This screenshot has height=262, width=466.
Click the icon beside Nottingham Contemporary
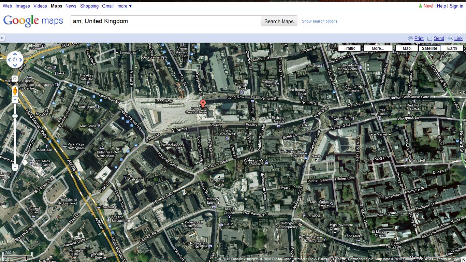click(x=300, y=225)
